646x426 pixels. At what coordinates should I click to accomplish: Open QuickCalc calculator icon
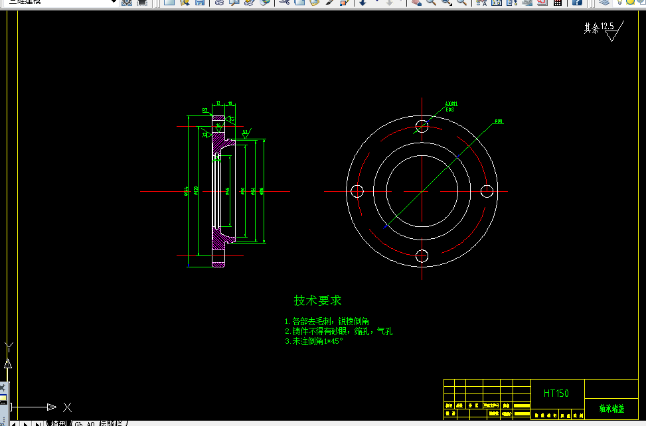[x=558, y=2]
